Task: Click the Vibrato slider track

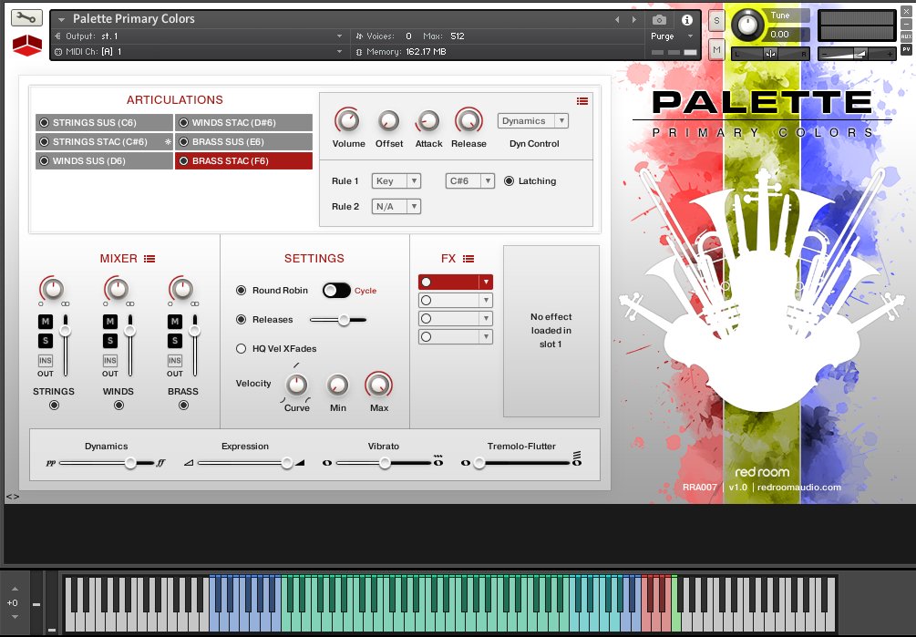Action: coord(385,463)
